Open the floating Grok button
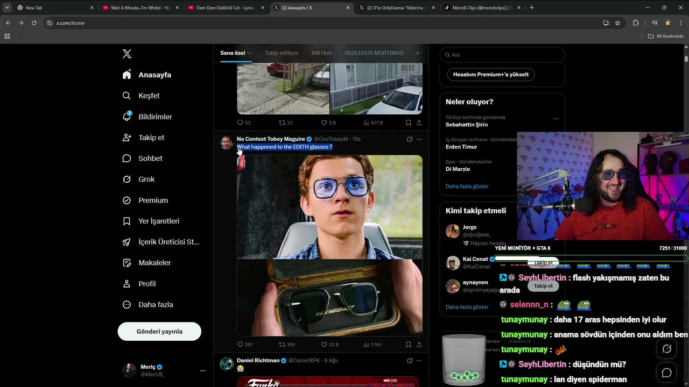 (x=666, y=349)
